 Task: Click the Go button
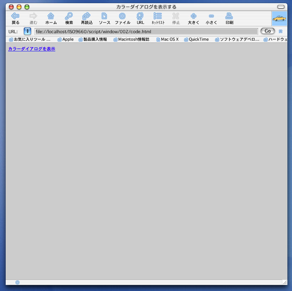268,31
